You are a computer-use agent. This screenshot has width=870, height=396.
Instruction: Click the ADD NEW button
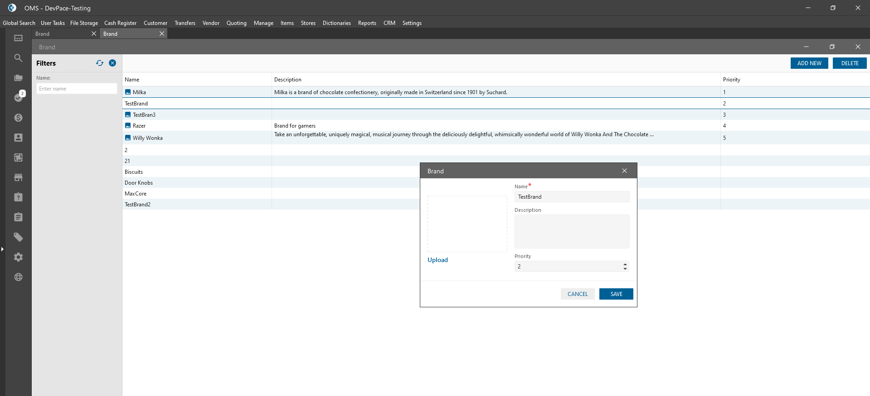809,63
